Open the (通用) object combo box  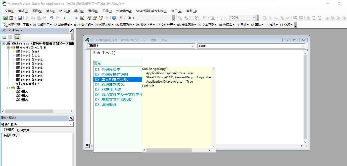click(141, 46)
